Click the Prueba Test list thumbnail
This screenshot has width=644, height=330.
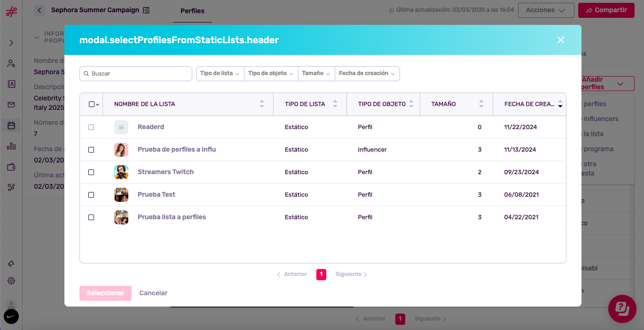pyautogui.click(x=121, y=195)
